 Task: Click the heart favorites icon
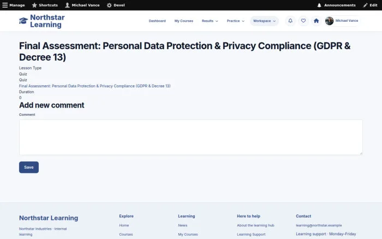[x=303, y=21]
